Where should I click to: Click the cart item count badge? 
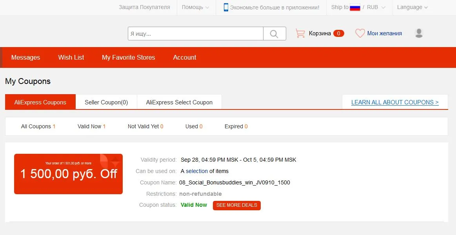tap(338, 33)
